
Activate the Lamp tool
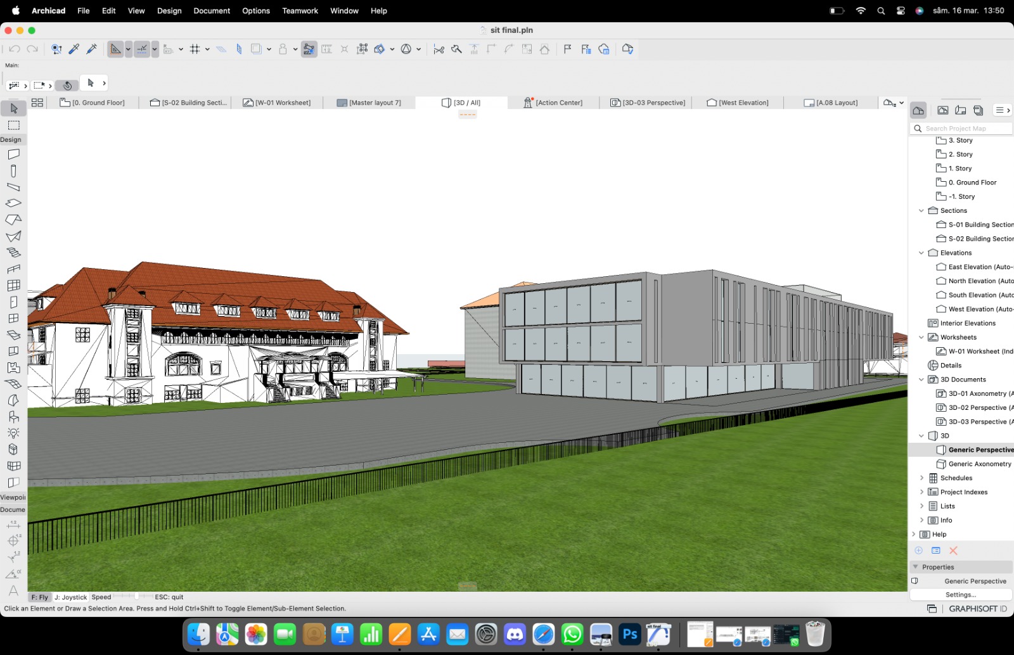point(13,433)
